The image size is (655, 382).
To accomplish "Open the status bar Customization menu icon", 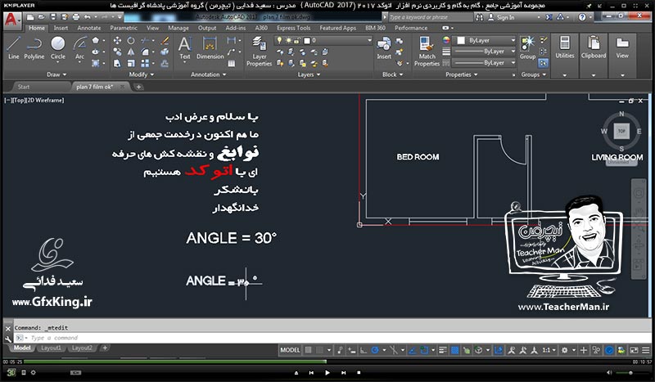I will click(646, 350).
